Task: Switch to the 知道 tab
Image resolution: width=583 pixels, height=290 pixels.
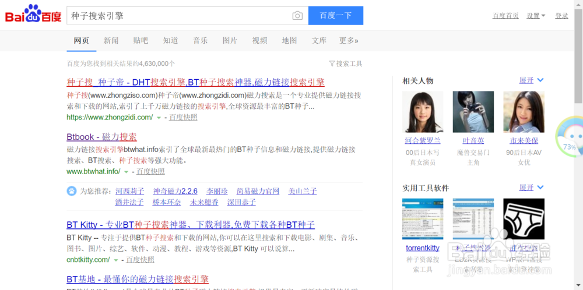Action: pos(170,41)
